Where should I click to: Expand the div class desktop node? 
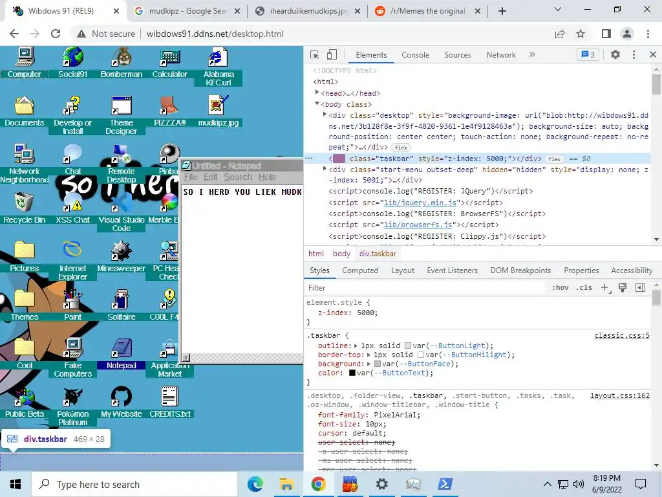pyautogui.click(x=325, y=115)
